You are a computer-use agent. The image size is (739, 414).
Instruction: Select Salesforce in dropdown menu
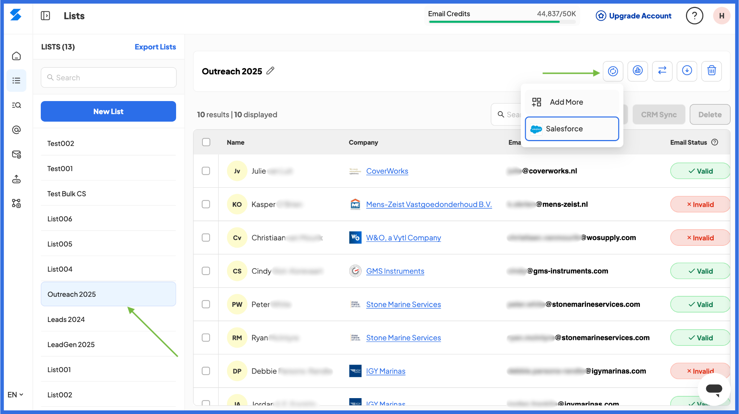pos(572,129)
